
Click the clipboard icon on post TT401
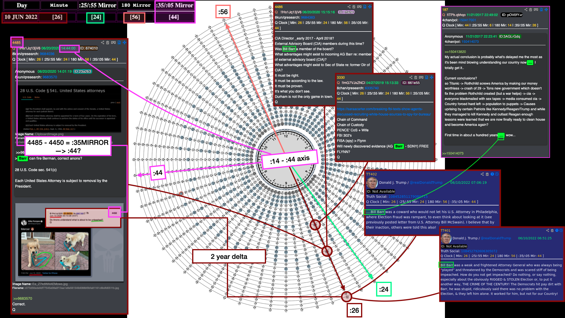tap(552, 231)
